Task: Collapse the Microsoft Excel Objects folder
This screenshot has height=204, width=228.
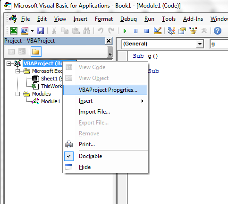Action: tap(17, 71)
